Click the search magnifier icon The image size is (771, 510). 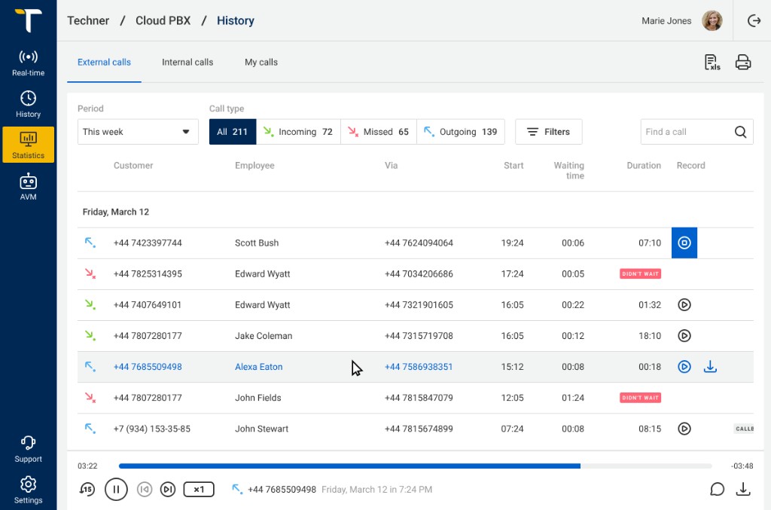[x=741, y=132]
